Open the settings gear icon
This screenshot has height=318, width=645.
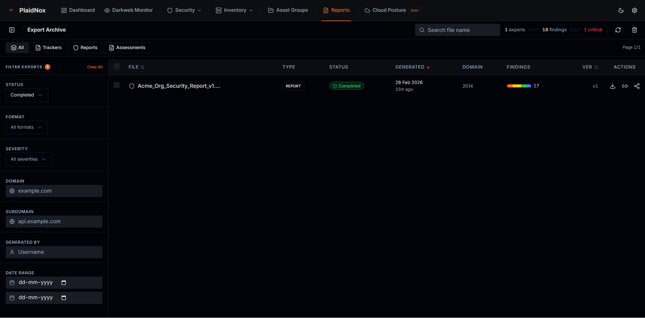pos(635,10)
